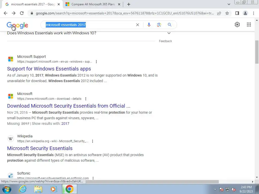Click the Feedback link
This screenshot has height=194, width=259.
click(165, 41)
